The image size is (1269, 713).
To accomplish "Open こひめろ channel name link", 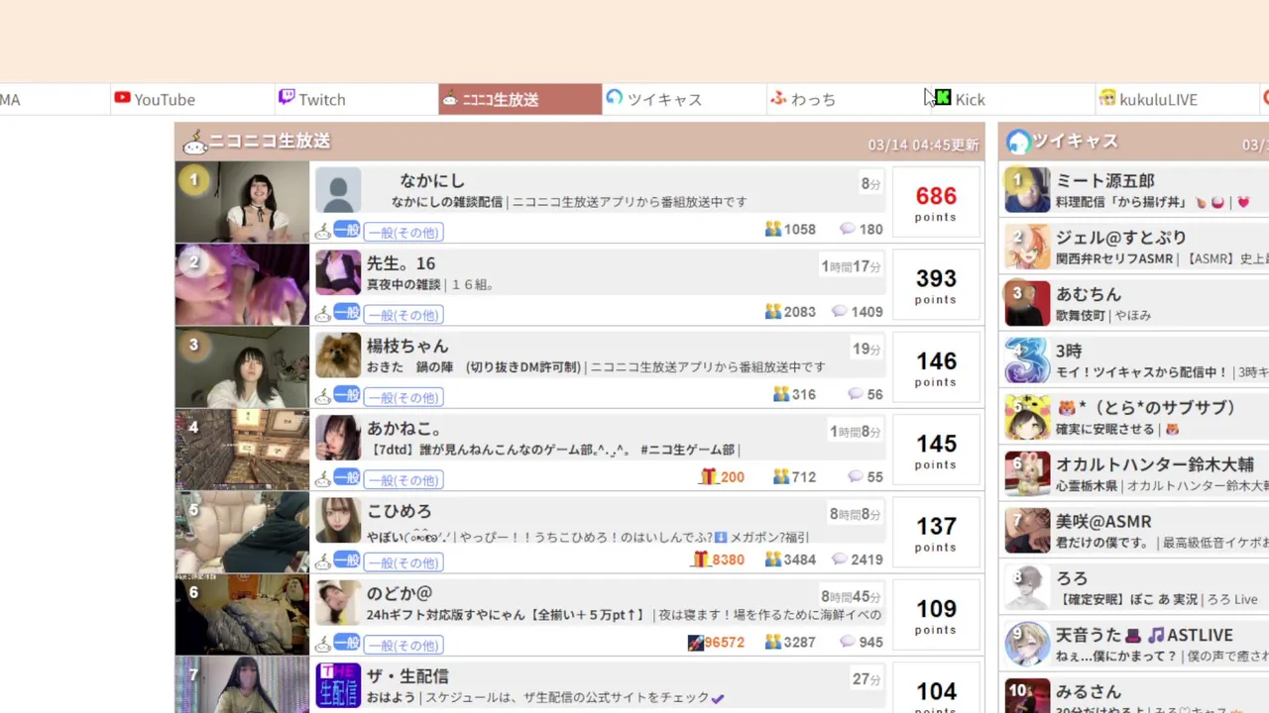I will coord(400,511).
